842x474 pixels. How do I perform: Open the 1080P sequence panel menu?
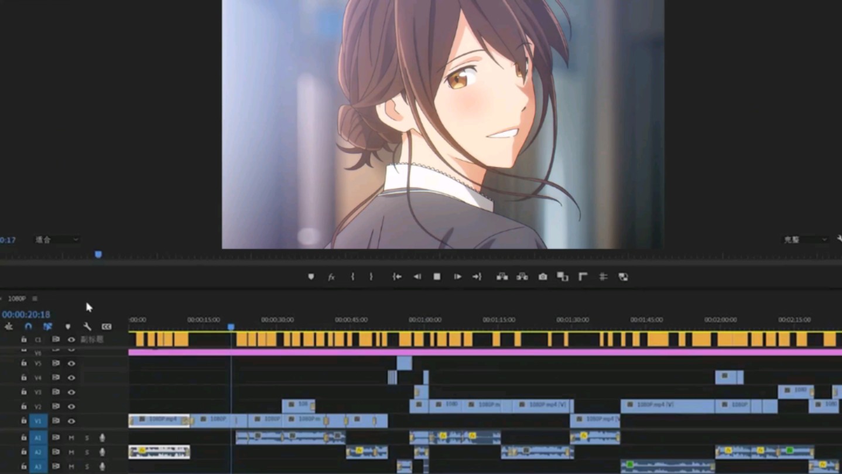pos(35,299)
